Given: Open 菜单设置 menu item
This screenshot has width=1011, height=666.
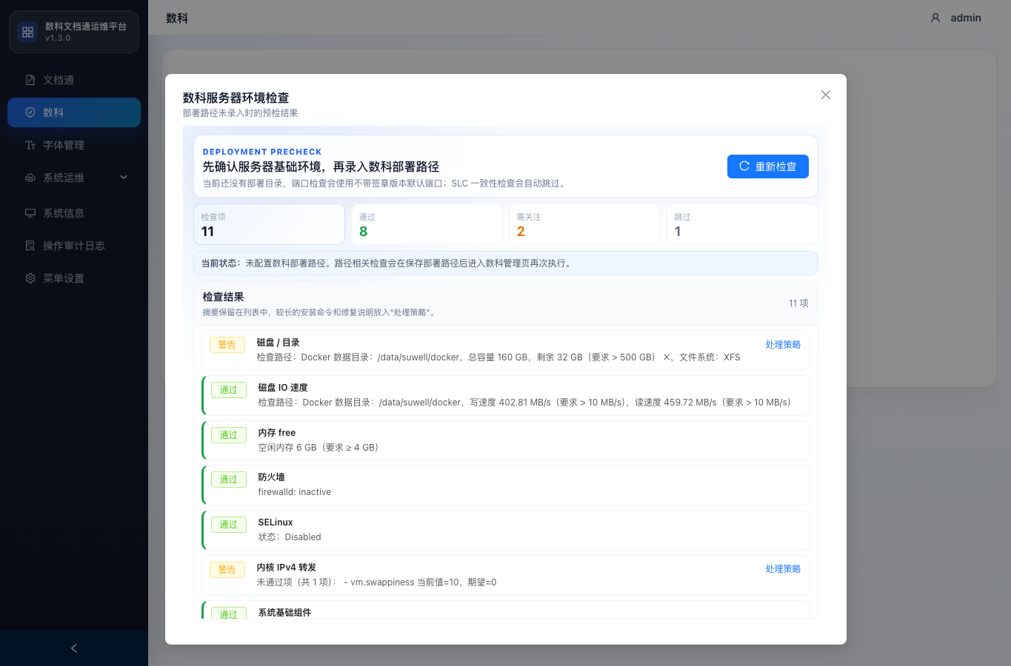Looking at the screenshot, I should click(x=74, y=278).
